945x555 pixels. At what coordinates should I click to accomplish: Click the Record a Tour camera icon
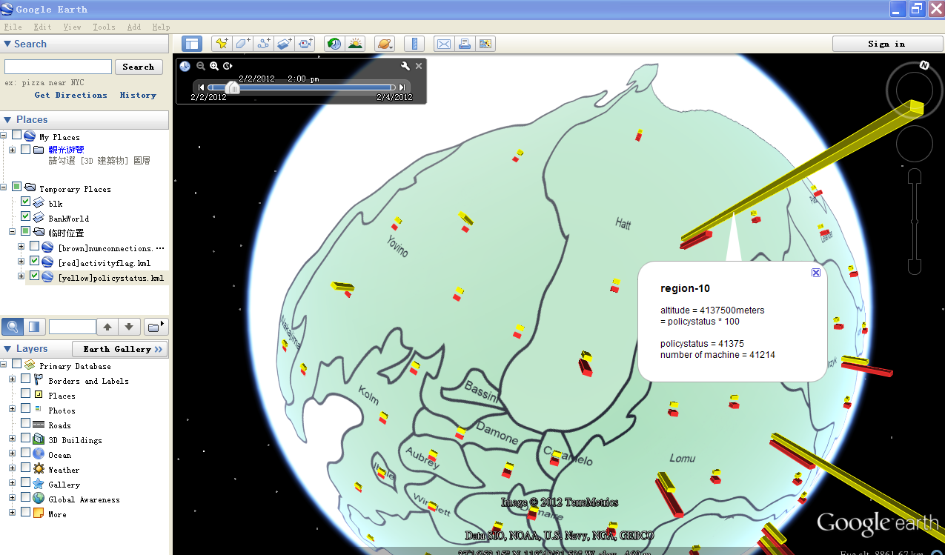coord(305,44)
